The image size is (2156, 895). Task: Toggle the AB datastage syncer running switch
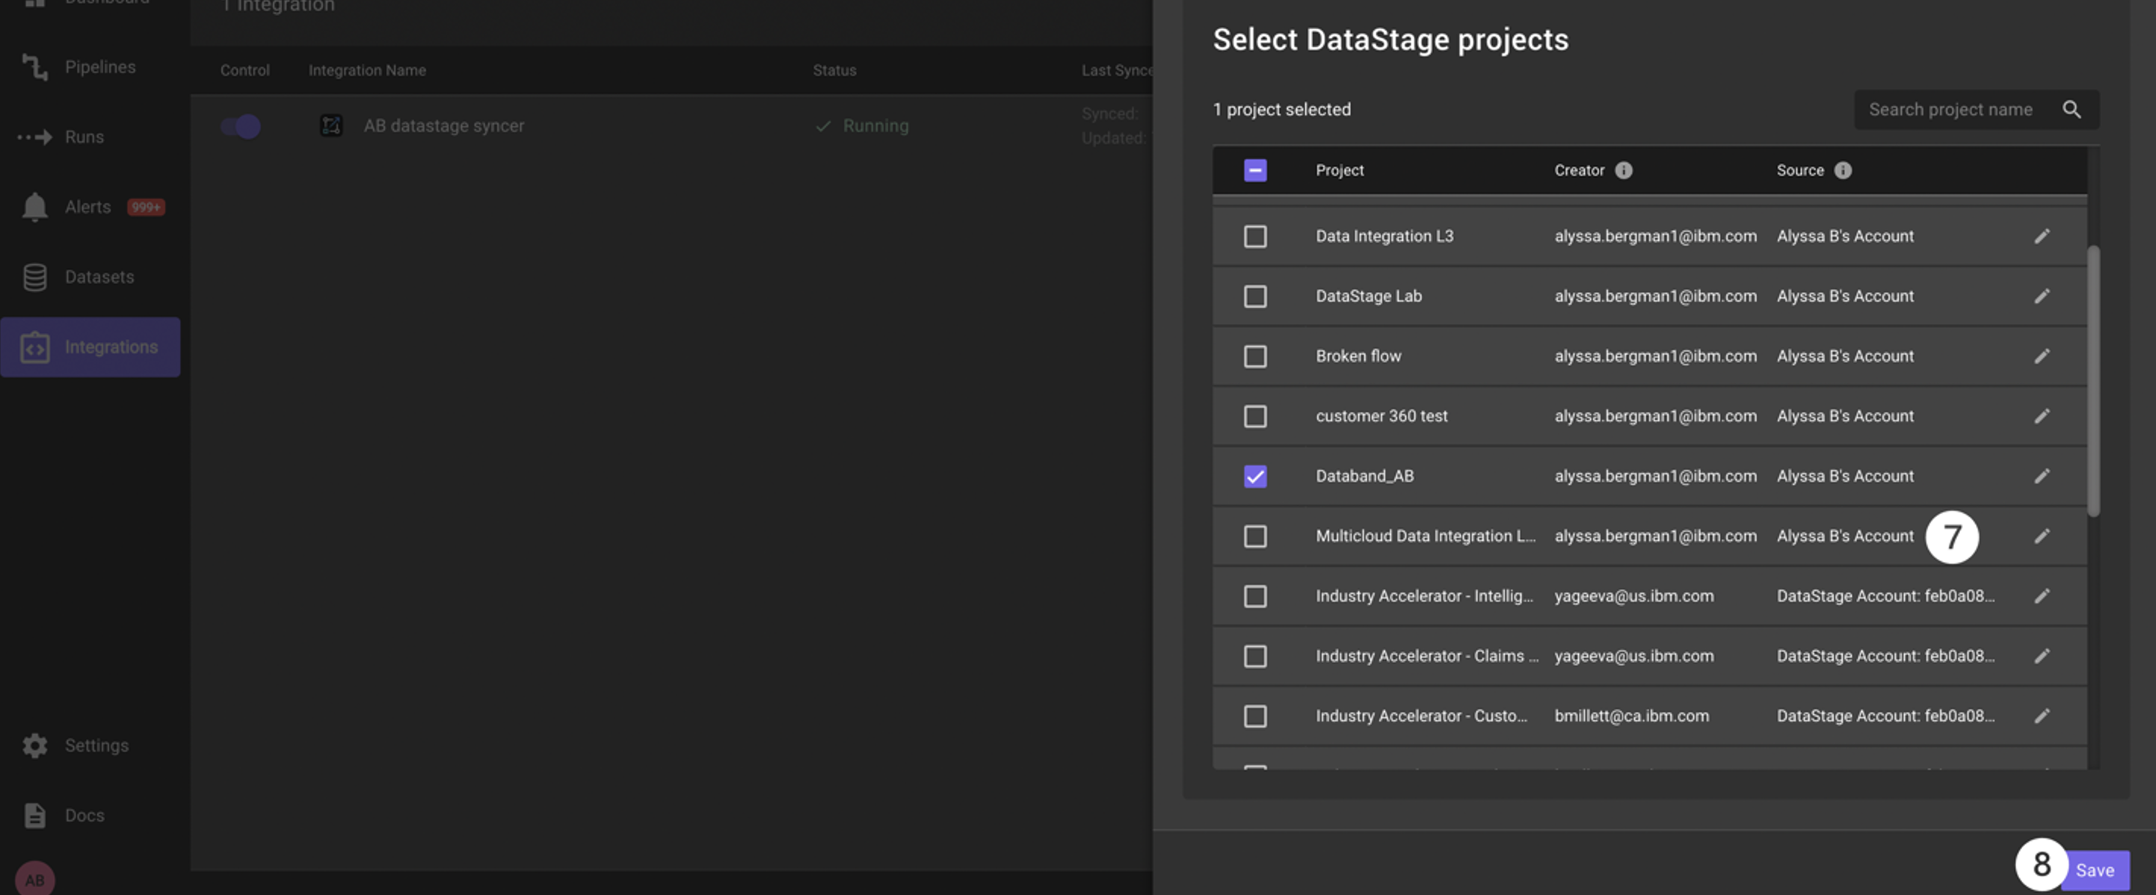241,125
